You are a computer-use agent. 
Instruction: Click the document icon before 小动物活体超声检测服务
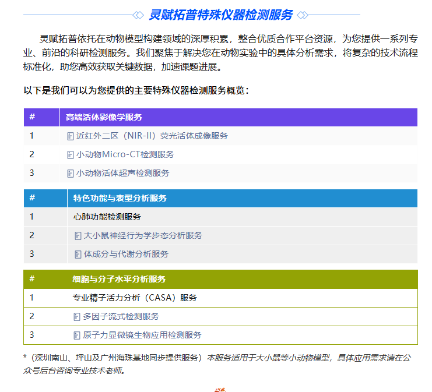pos(70,174)
